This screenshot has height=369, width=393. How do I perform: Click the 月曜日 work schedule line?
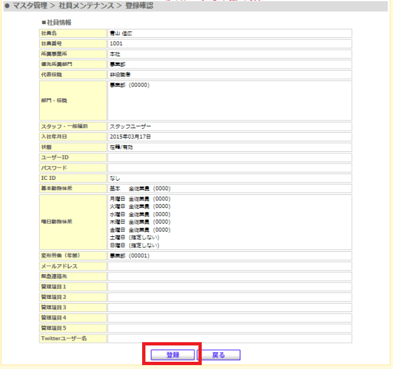coord(140,199)
